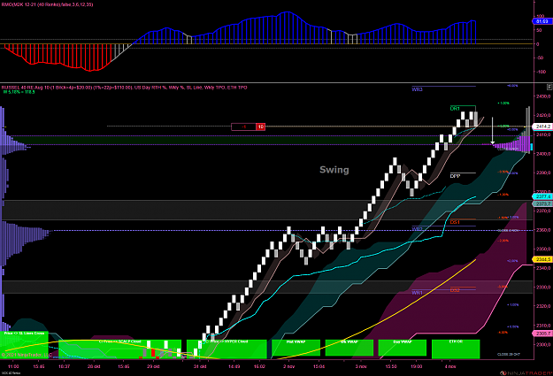The image size is (553, 376).
Task: Click the yellow 2344.5 price marker
Action: click(542, 259)
